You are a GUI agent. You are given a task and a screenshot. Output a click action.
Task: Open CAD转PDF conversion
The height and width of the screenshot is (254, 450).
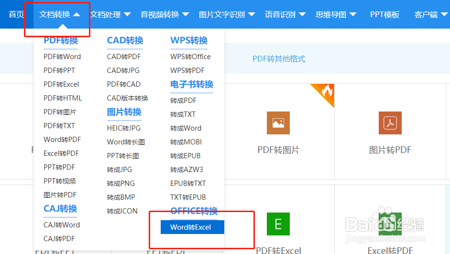tap(124, 57)
